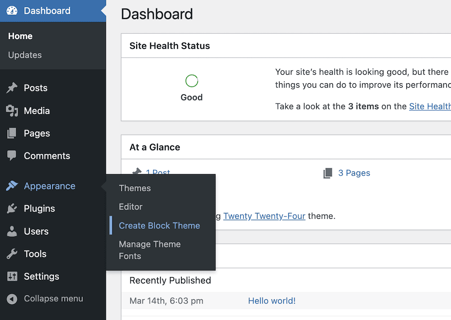Click the Posts pushpin icon

(x=12, y=88)
